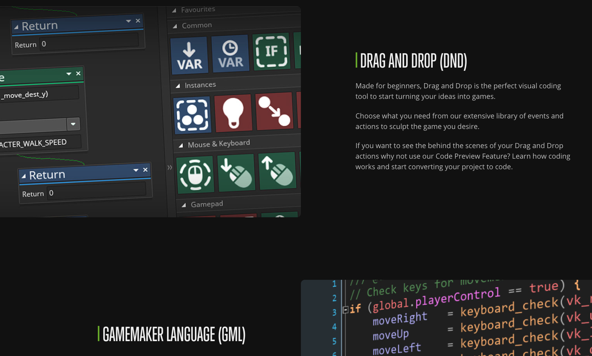Click the Code Preview Feature paragraph
592x356 pixels.
click(463, 156)
